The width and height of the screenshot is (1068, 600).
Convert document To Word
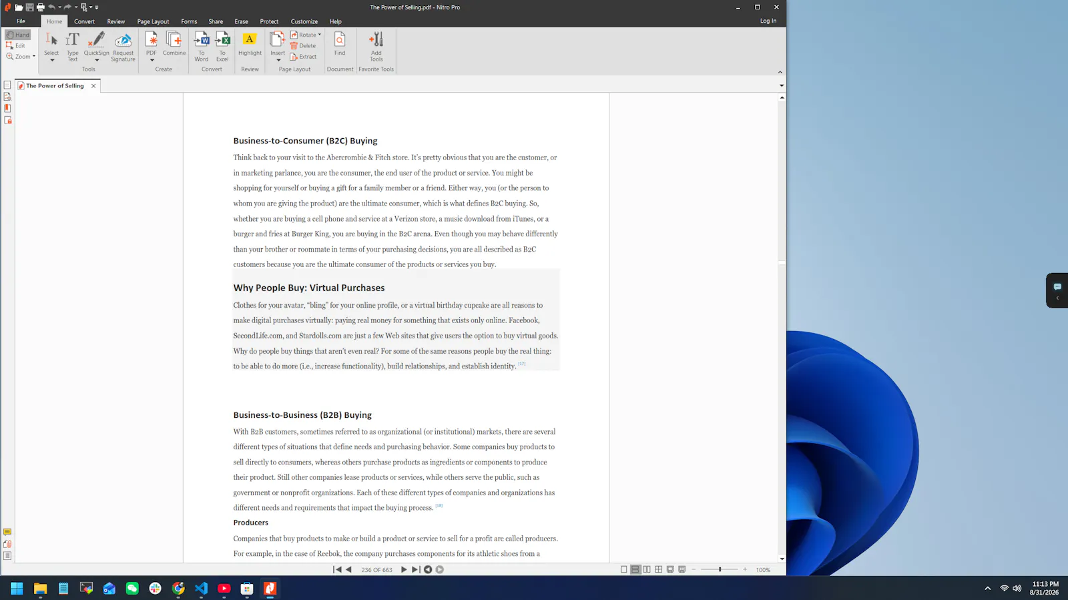[202, 46]
